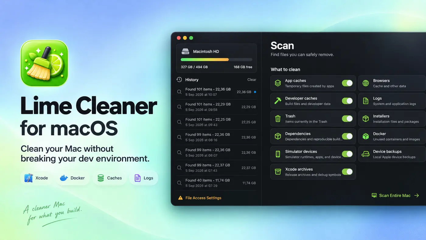Click the Macintosh HD storage usage bar

(216, 60)
